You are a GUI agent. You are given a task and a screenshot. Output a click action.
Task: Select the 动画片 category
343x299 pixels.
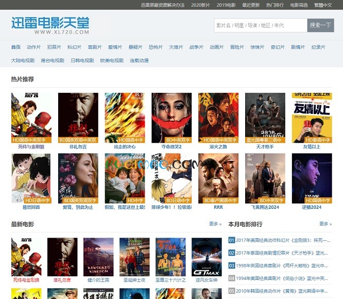tap(217, 47)
